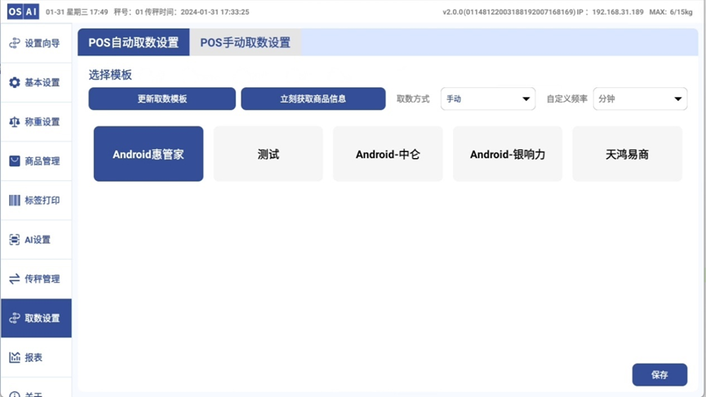
Task: Click the 取数设置 sidebar icon
Action: point(15,318)
